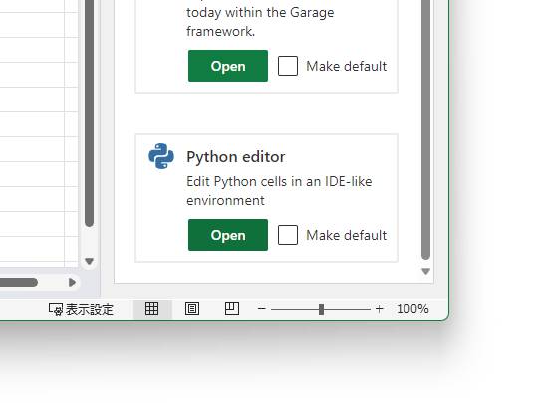The width and height of the screenshot is (538, 403).
Task: Switch to Page Break Preview view
Action: pos(232,309)
